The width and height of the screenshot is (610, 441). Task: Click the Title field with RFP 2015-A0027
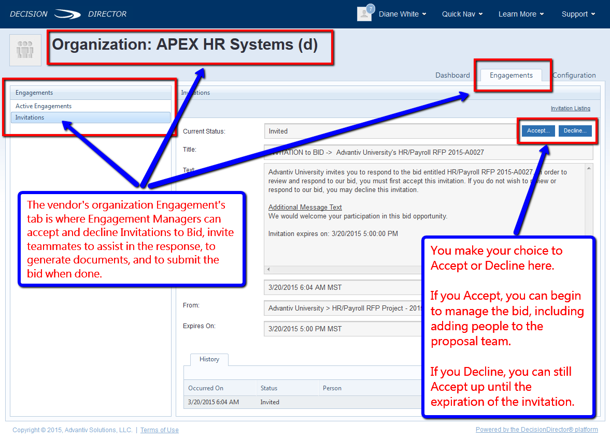coord(428,152)
